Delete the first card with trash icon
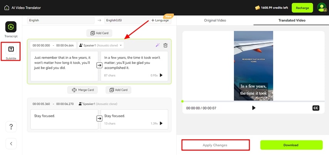 pyautogui.click(x=165, y=45)
